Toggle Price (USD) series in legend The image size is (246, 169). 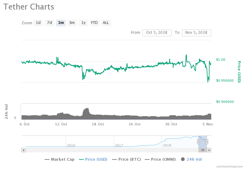(93, 159)
